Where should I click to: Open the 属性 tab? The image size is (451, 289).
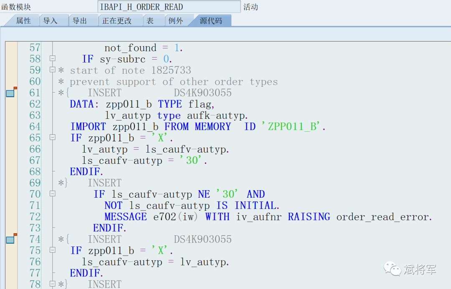tap(23, 21)
